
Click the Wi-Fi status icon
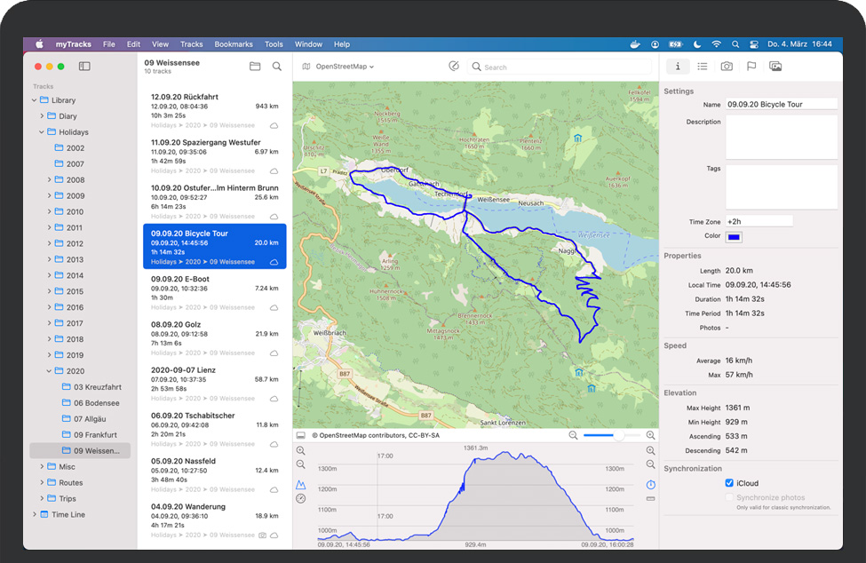click(716, 44)
